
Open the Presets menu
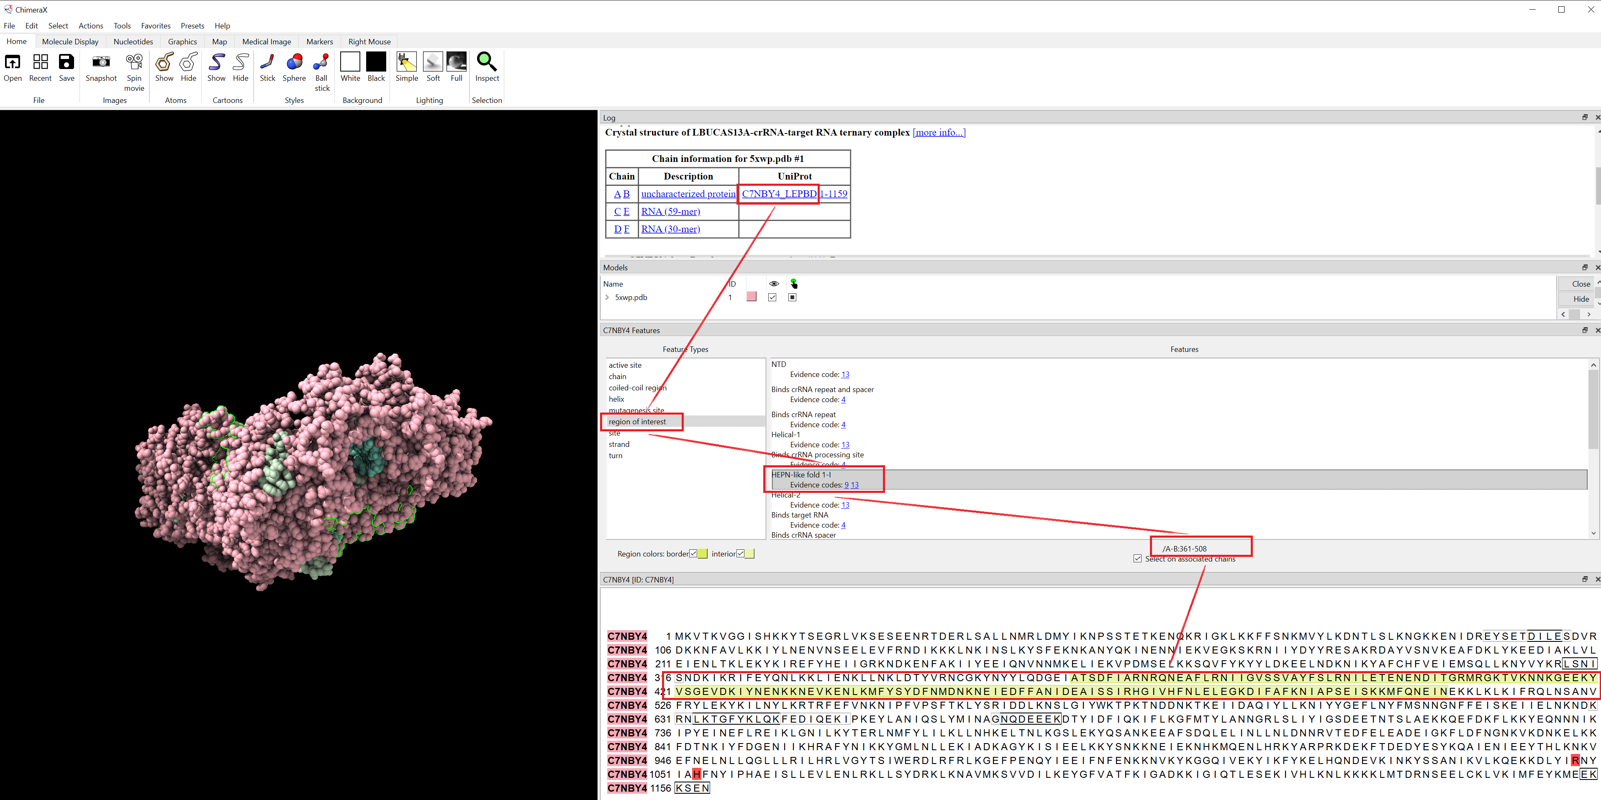click(x=192, y=26)
